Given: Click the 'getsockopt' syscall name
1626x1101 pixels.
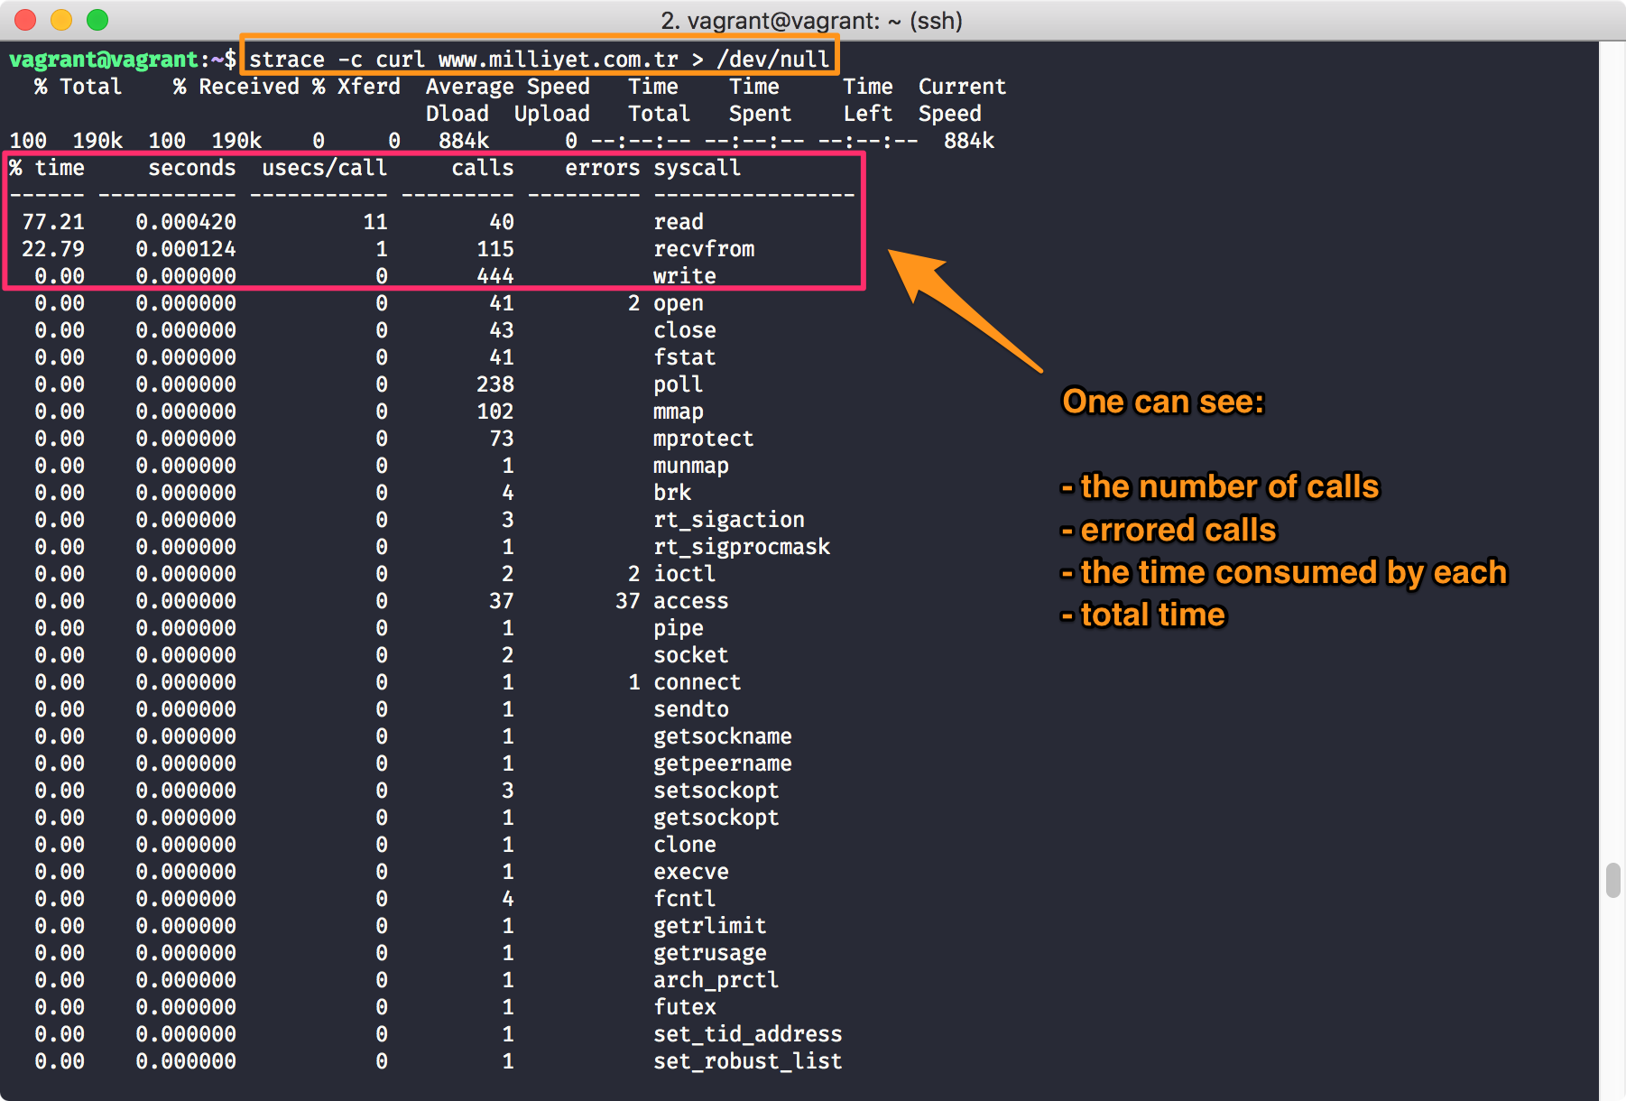Looking at the screenshot, I should (716, 818).
